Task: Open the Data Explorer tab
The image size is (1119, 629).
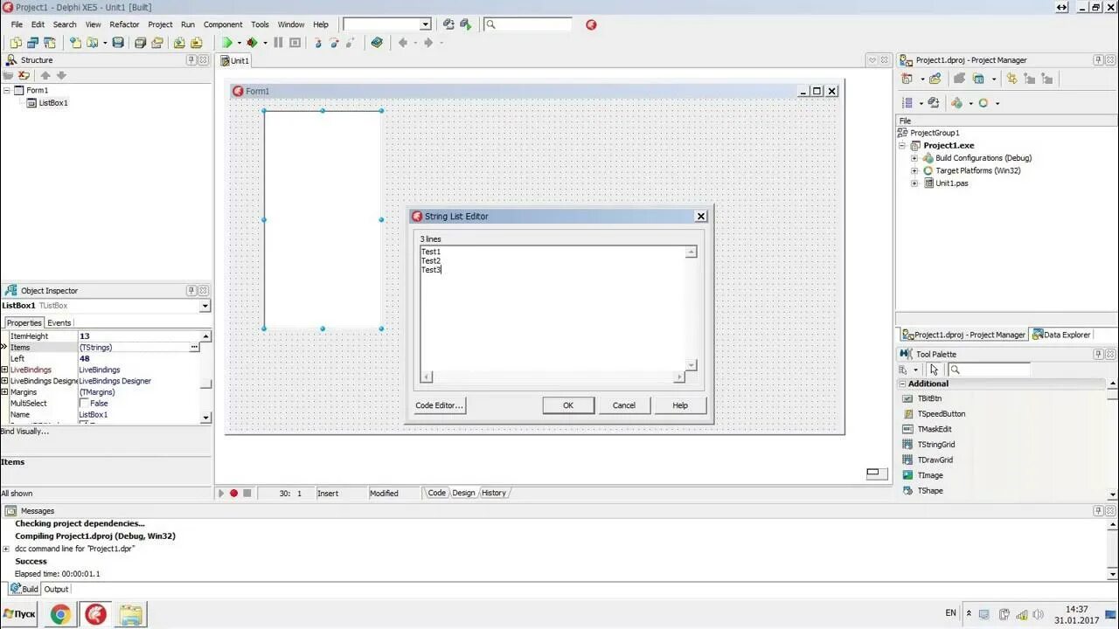Action: point(1061,335)
